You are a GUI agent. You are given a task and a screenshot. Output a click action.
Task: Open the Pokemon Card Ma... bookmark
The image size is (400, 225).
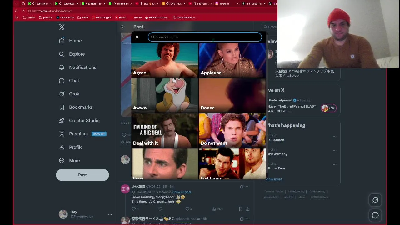[x=157, y=17]
